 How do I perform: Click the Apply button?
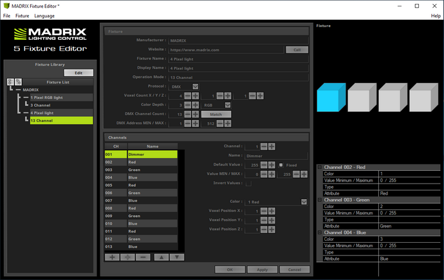pos(262,270)
